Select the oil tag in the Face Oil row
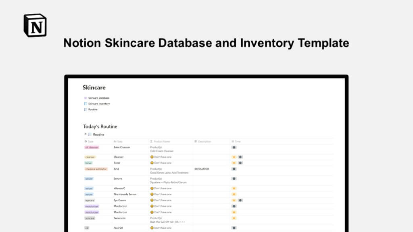413x232 pixels. 87,228
